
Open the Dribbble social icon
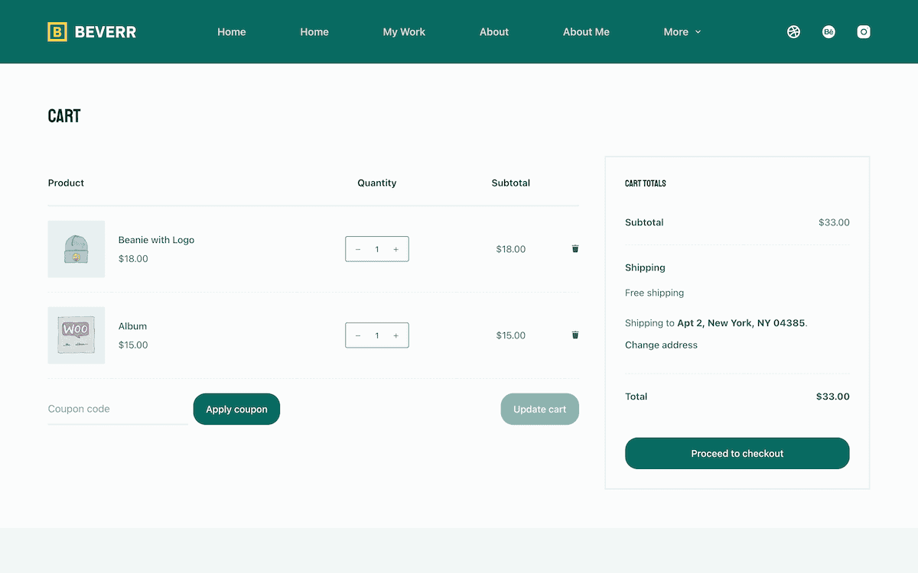(793, 32)
